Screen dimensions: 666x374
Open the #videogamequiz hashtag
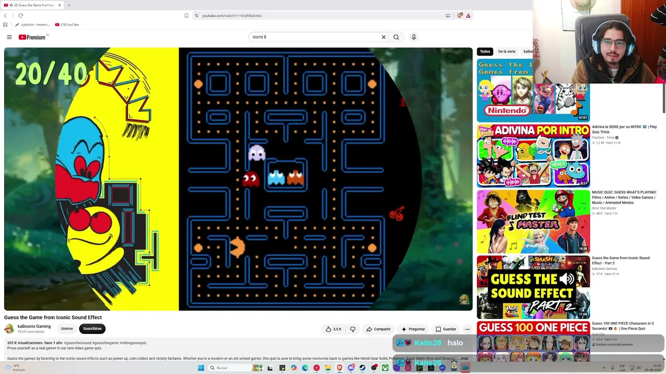pyautogui.click(x=133, y=343)
